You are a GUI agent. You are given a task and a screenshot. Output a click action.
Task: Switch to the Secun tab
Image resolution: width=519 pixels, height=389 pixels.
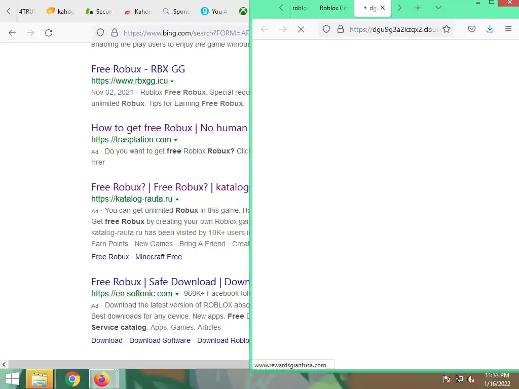click(x=99, y=11)
